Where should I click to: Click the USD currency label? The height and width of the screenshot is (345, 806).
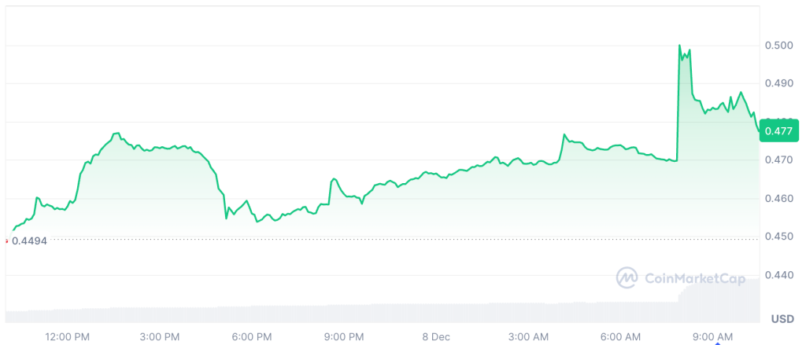782,319
